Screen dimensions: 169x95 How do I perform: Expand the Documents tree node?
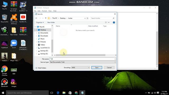pos(36,33)
